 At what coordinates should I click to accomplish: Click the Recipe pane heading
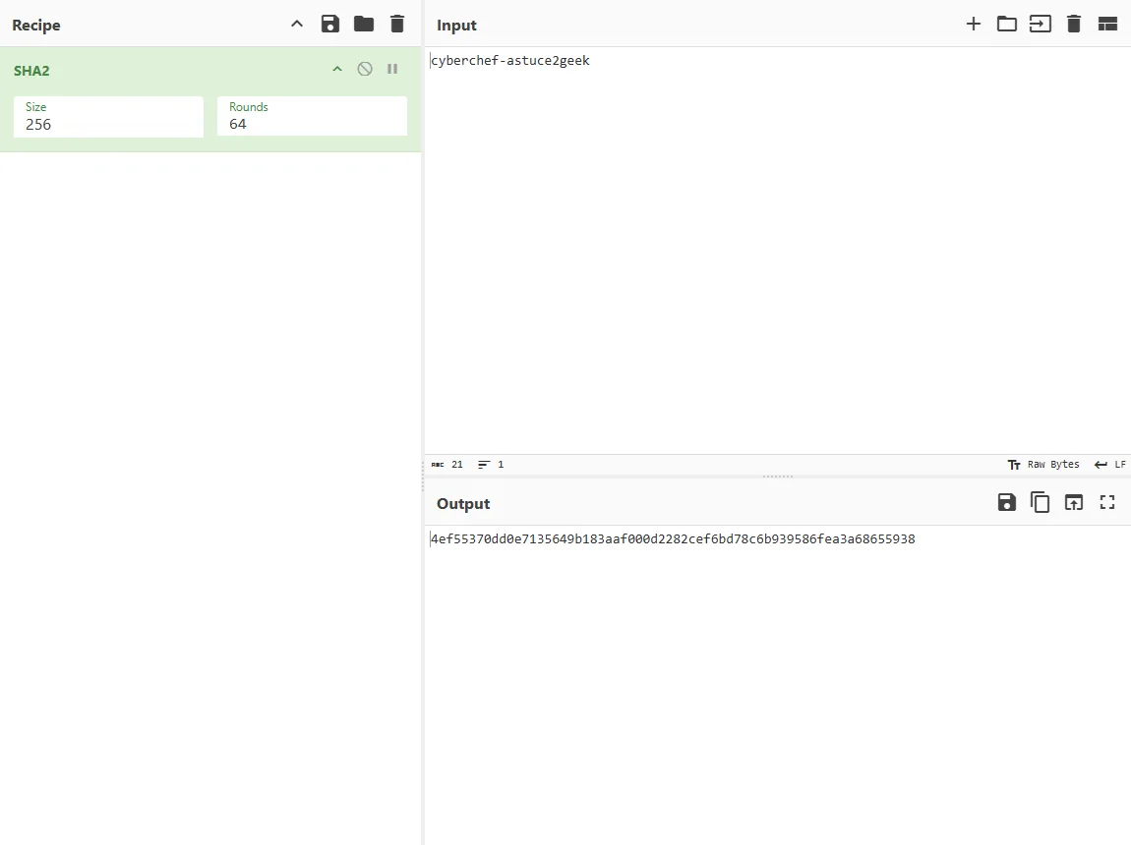pyautogui.click(x=36, y=26)
